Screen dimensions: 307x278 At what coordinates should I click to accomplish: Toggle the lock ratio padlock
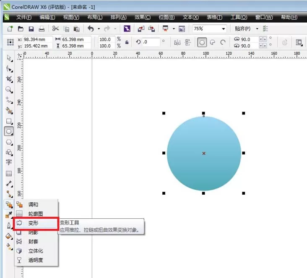tap(127, 42)
